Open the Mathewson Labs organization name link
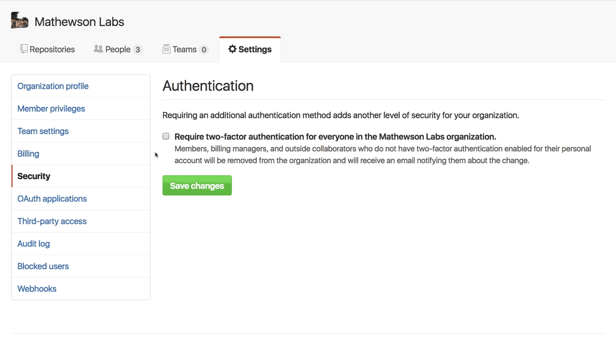 tap(79, 22)
